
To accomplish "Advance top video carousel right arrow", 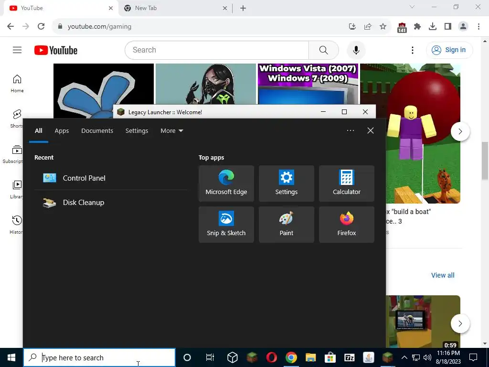I will click(460, 131).
